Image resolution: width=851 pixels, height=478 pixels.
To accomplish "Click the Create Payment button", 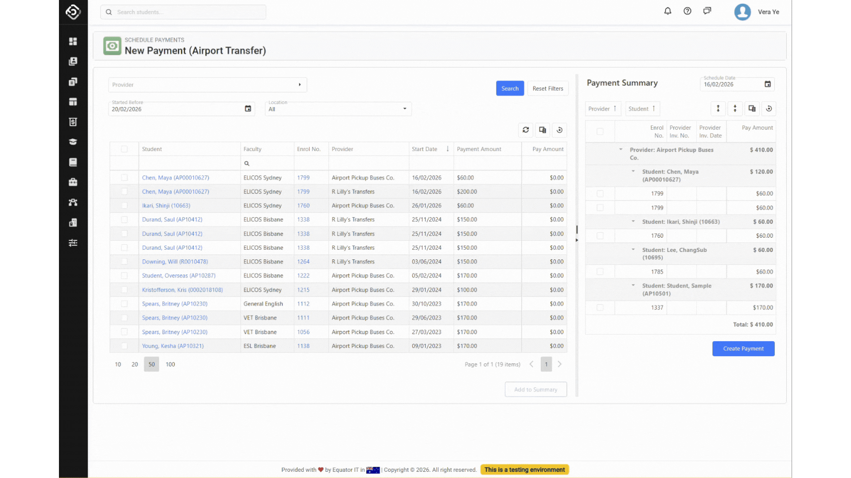I will pyautogui.click(x=743, y=349).
